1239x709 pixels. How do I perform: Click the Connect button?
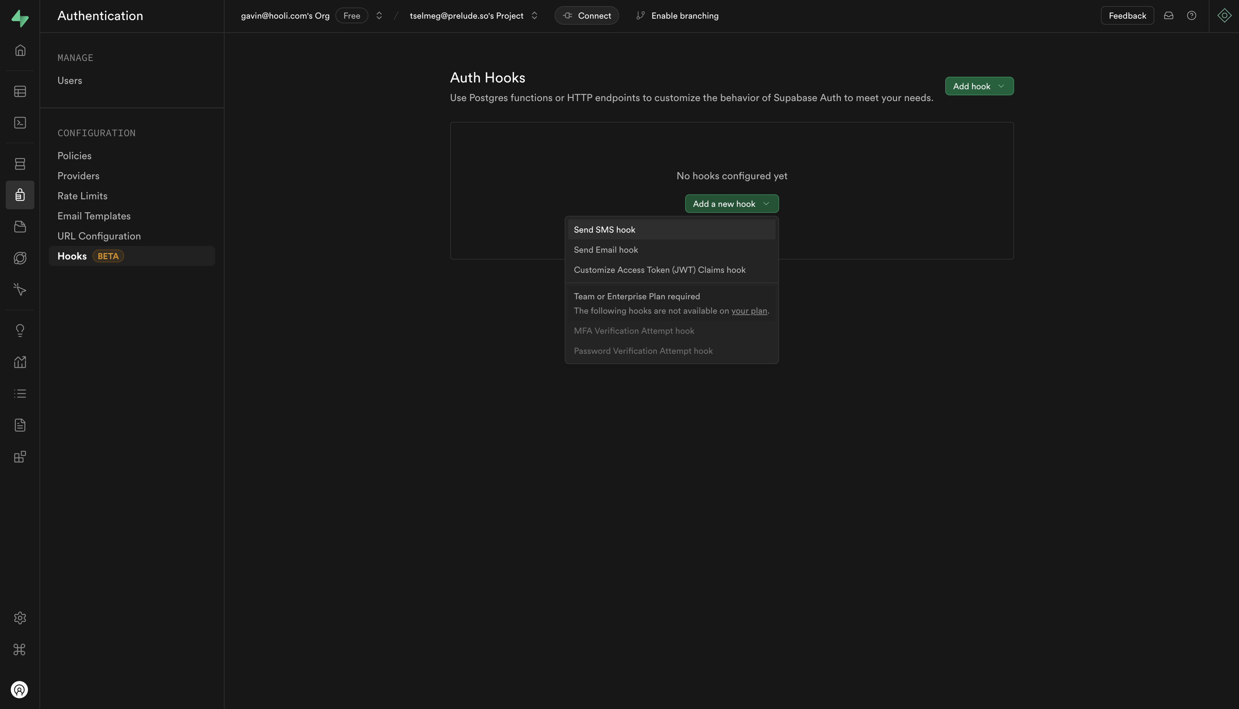point(586,15)
